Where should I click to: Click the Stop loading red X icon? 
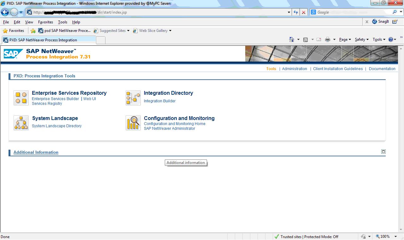point(304,12)
